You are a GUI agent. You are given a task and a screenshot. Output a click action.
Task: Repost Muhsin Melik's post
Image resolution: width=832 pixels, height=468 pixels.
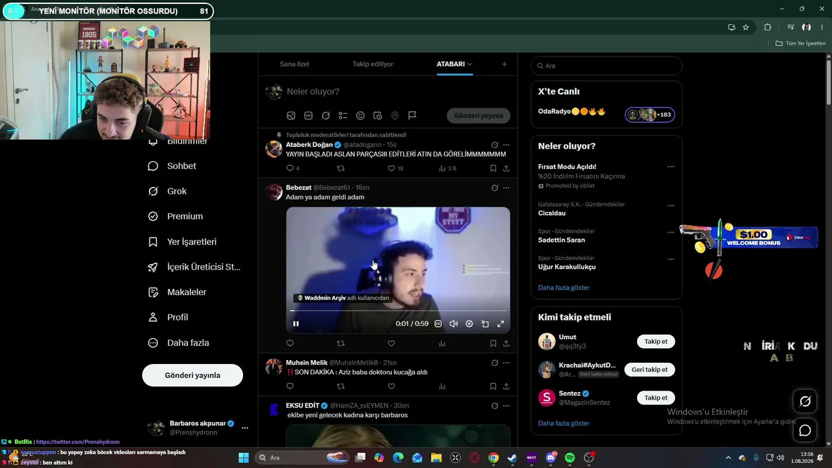(x=341, y=386)
